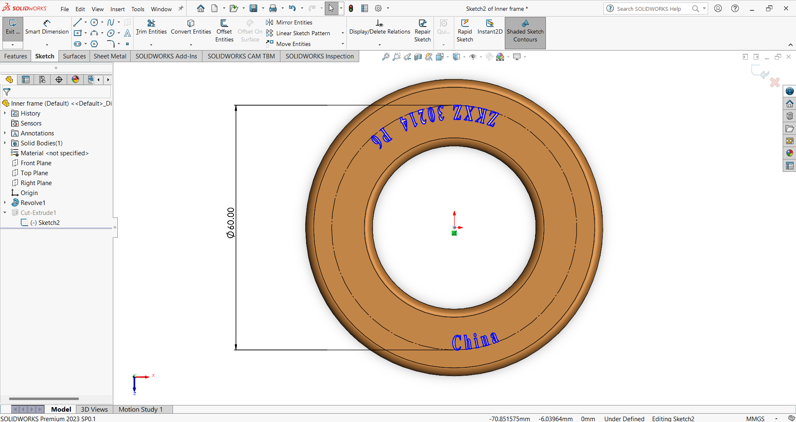Click the Trim Entities tool
The width and height of the screenshot is (796, 422).
tap(151, 27)
